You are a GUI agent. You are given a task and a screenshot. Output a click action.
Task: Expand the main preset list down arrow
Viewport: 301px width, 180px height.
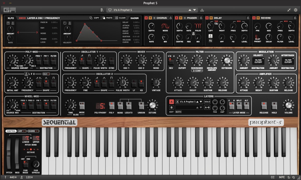[x=195, y=10]
